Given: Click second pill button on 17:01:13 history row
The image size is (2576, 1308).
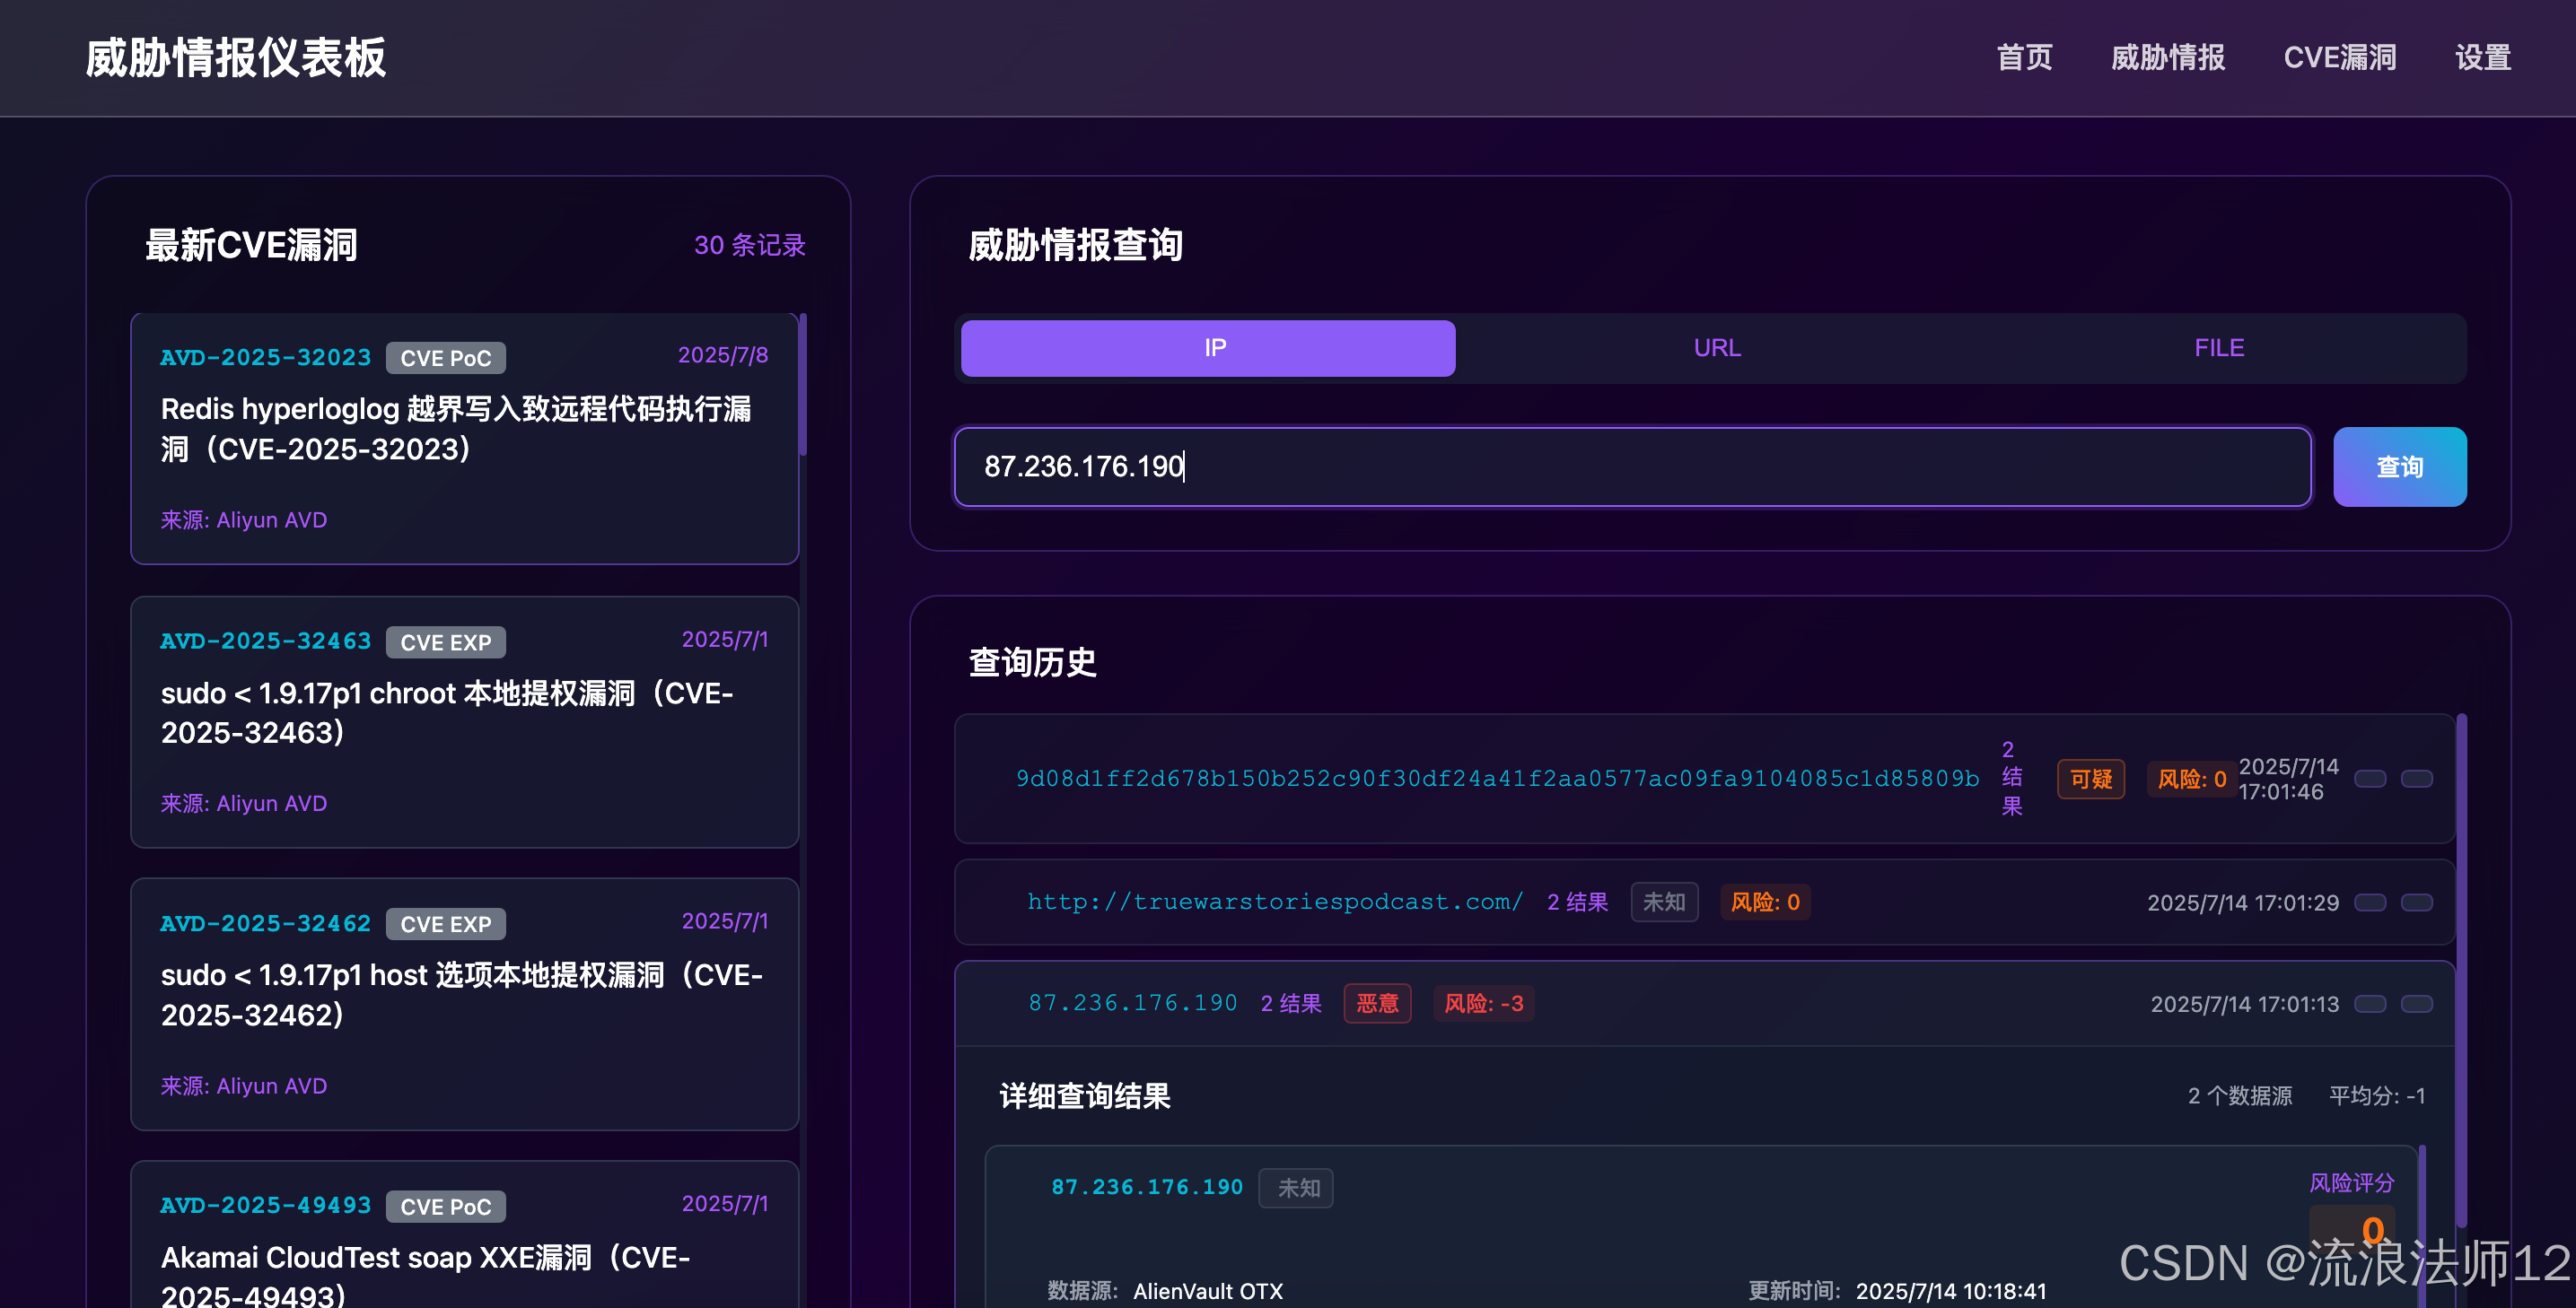Looking at the screenshot, I should [x=2416, y=1003].
